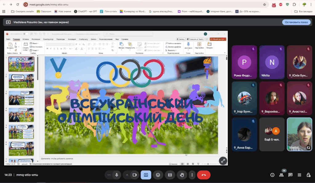Expand audio settings chevron beside camera
This screenshot has width=315, height=183.
pos(127,175)
